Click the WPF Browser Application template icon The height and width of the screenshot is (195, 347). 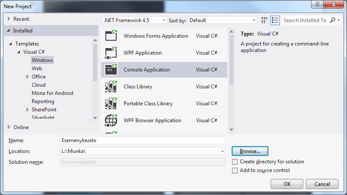(111, 120)
